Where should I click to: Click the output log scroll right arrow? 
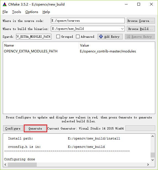click(x=148, y=164)
